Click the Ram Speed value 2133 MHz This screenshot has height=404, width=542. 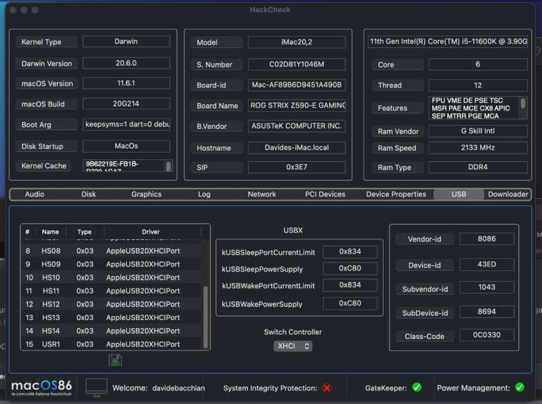(478, 148)
